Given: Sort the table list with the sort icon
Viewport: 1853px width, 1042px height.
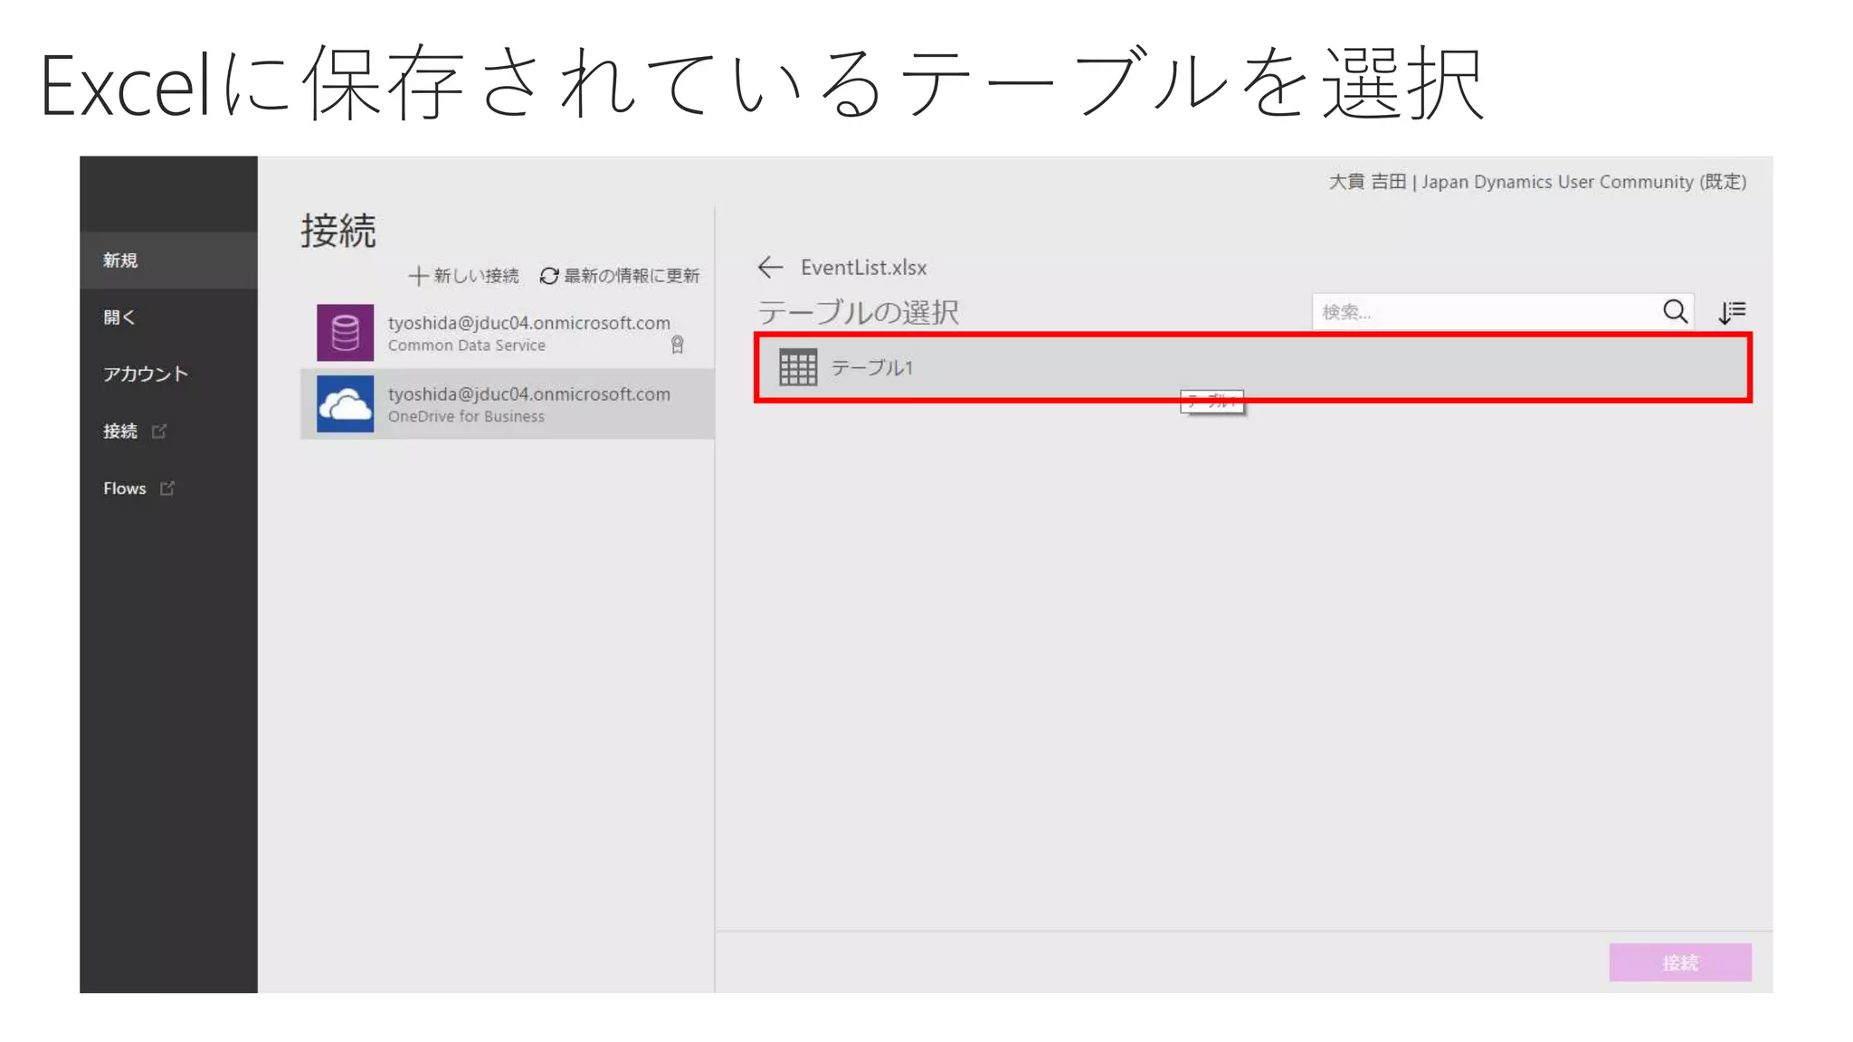Looking at the screenshot, I should pos(1732,312).
